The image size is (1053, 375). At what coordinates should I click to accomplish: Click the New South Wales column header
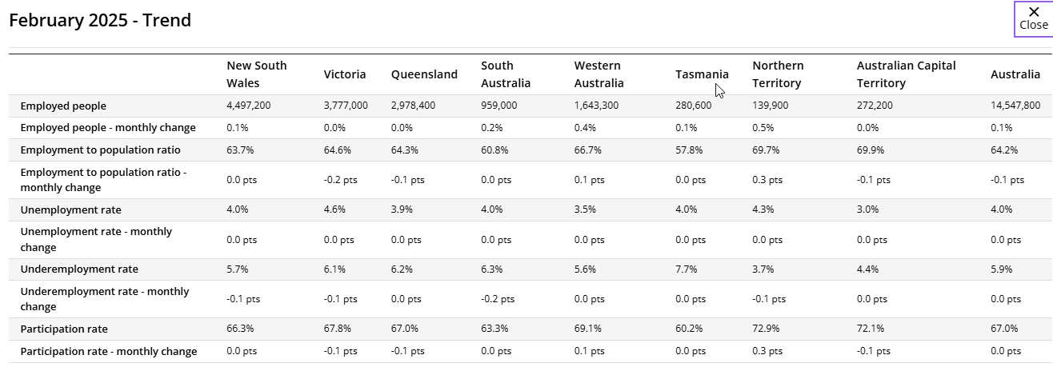(256, 74)
